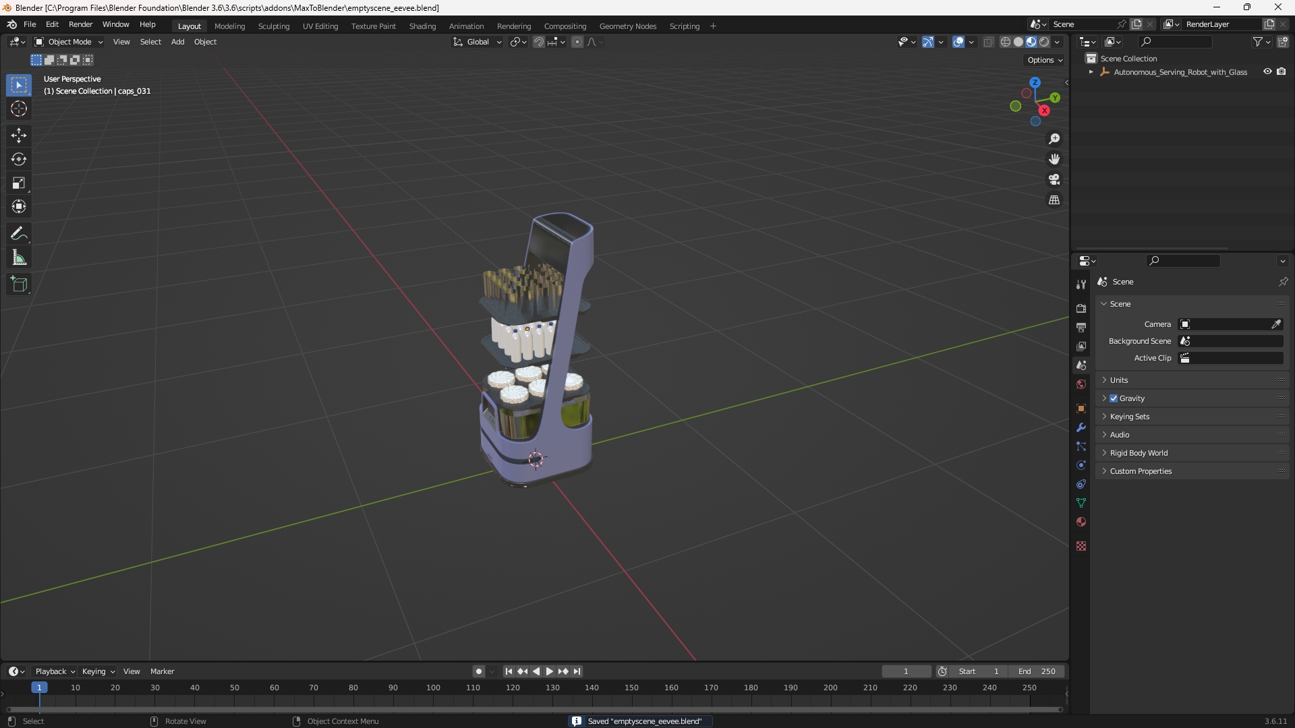Click the End frame field
The height and width of the screenshot is (728, 1295).
[1037, 671]
